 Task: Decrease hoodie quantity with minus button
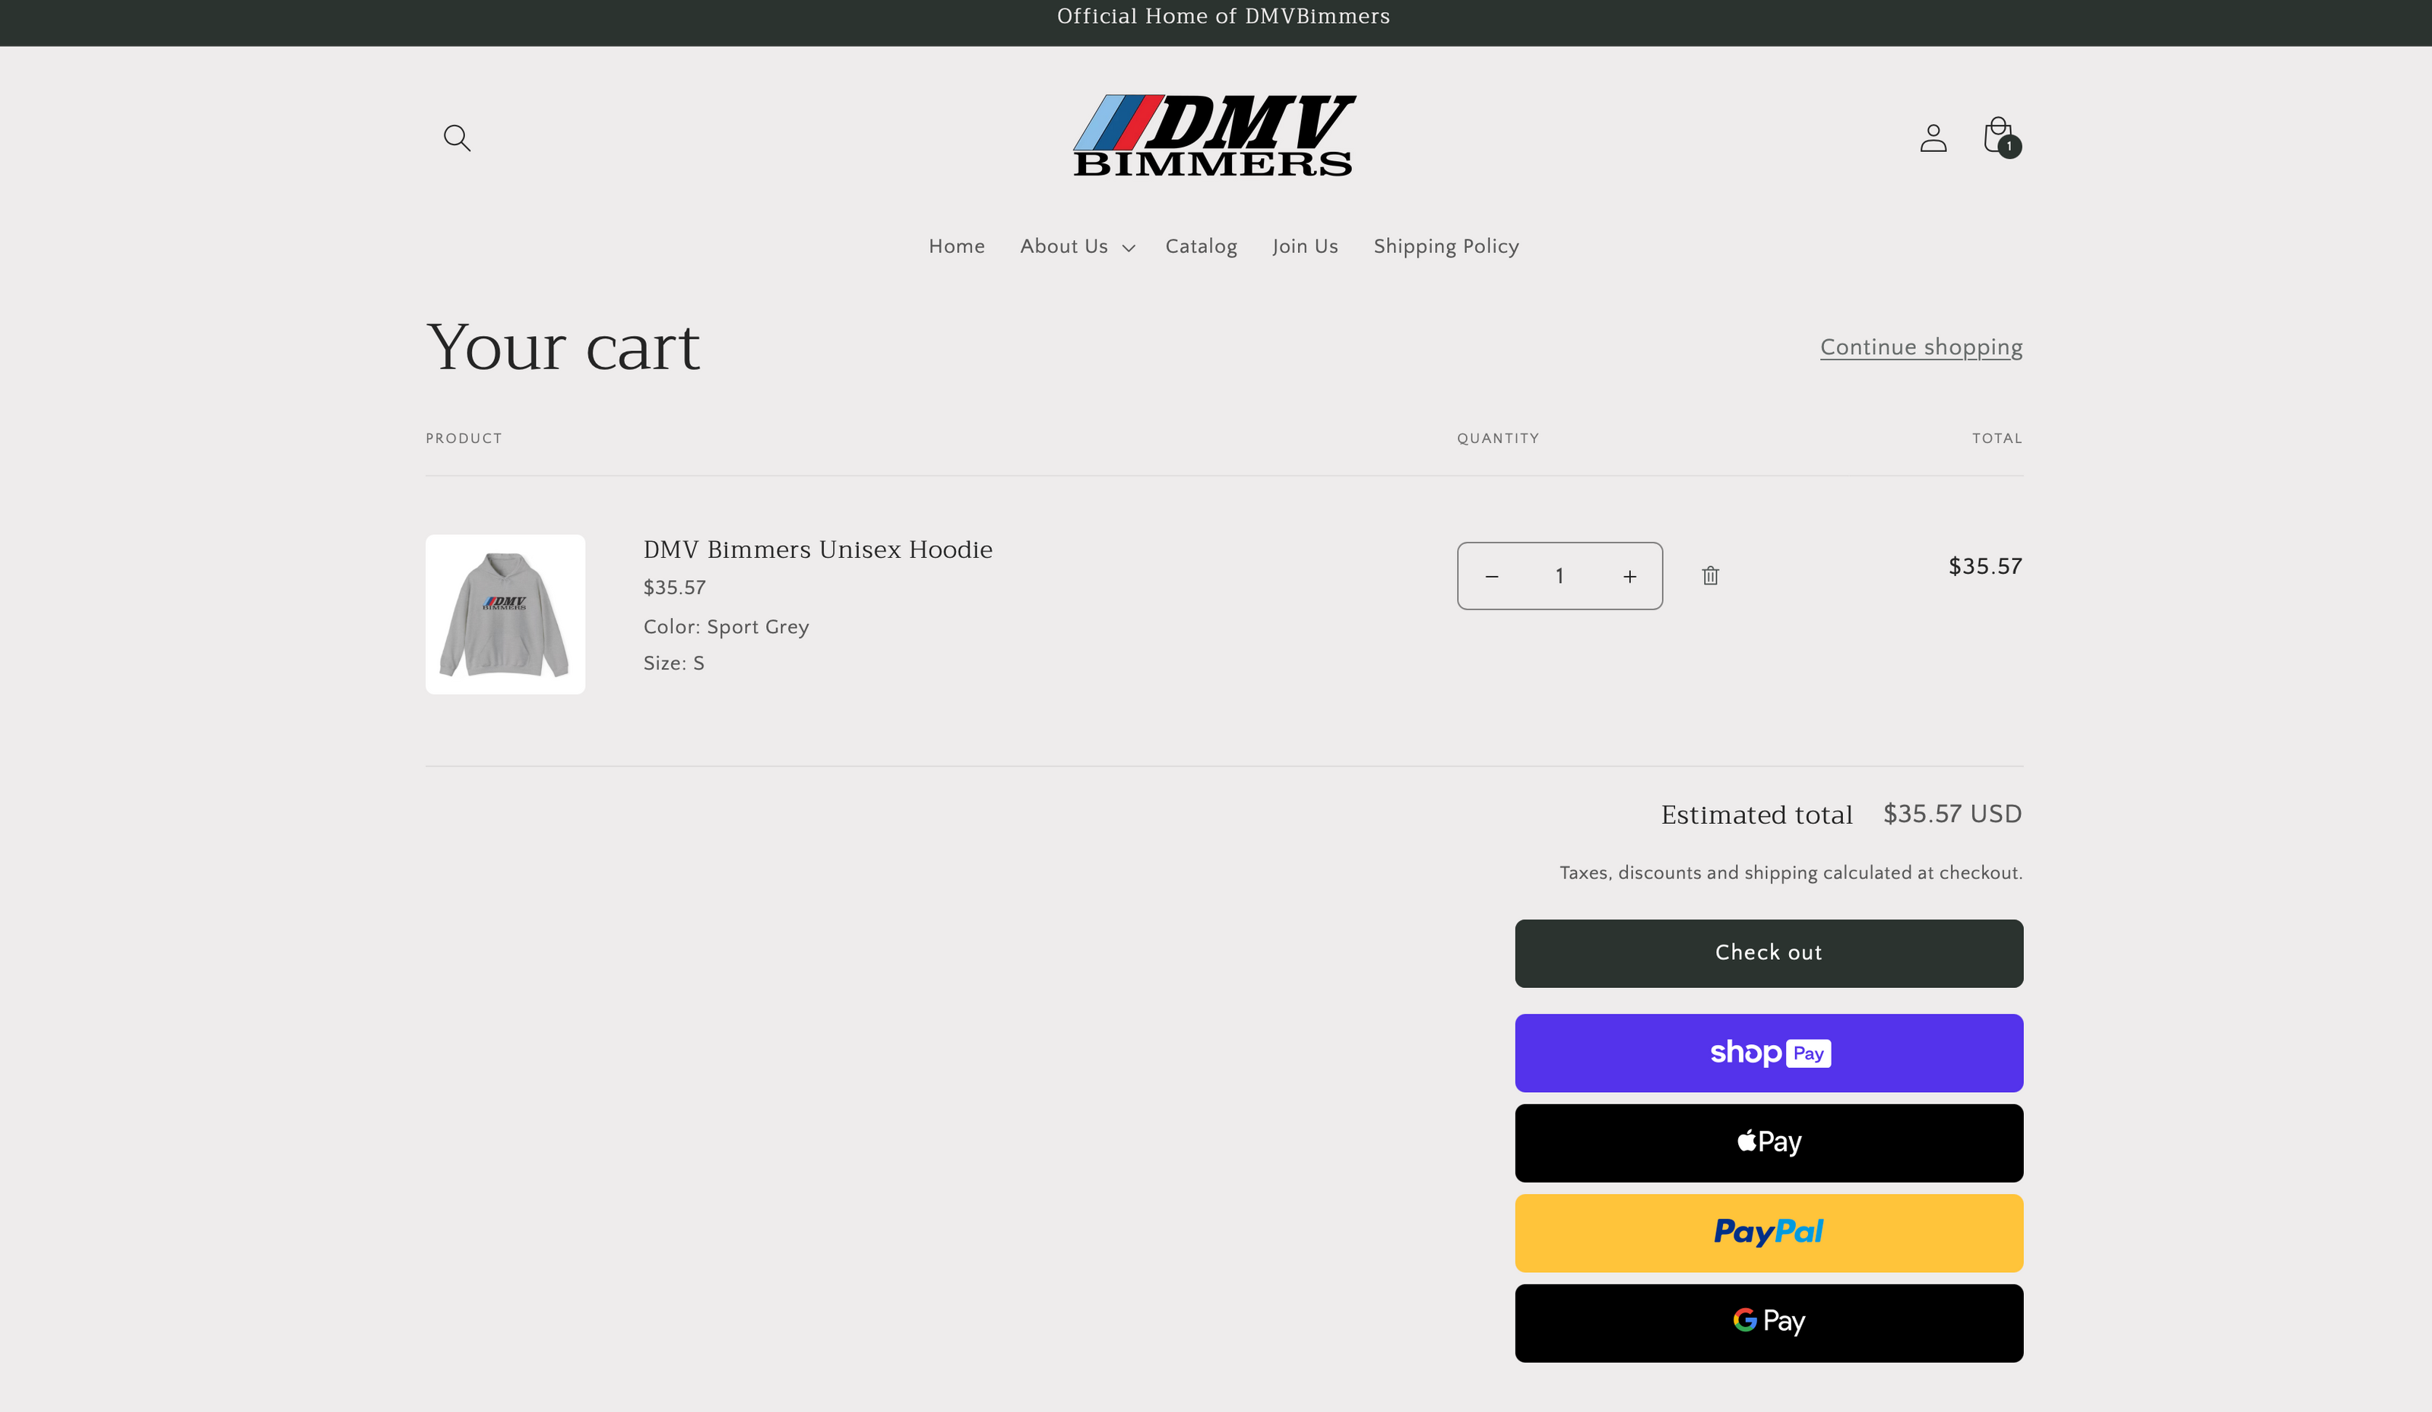coord(1492,576)
